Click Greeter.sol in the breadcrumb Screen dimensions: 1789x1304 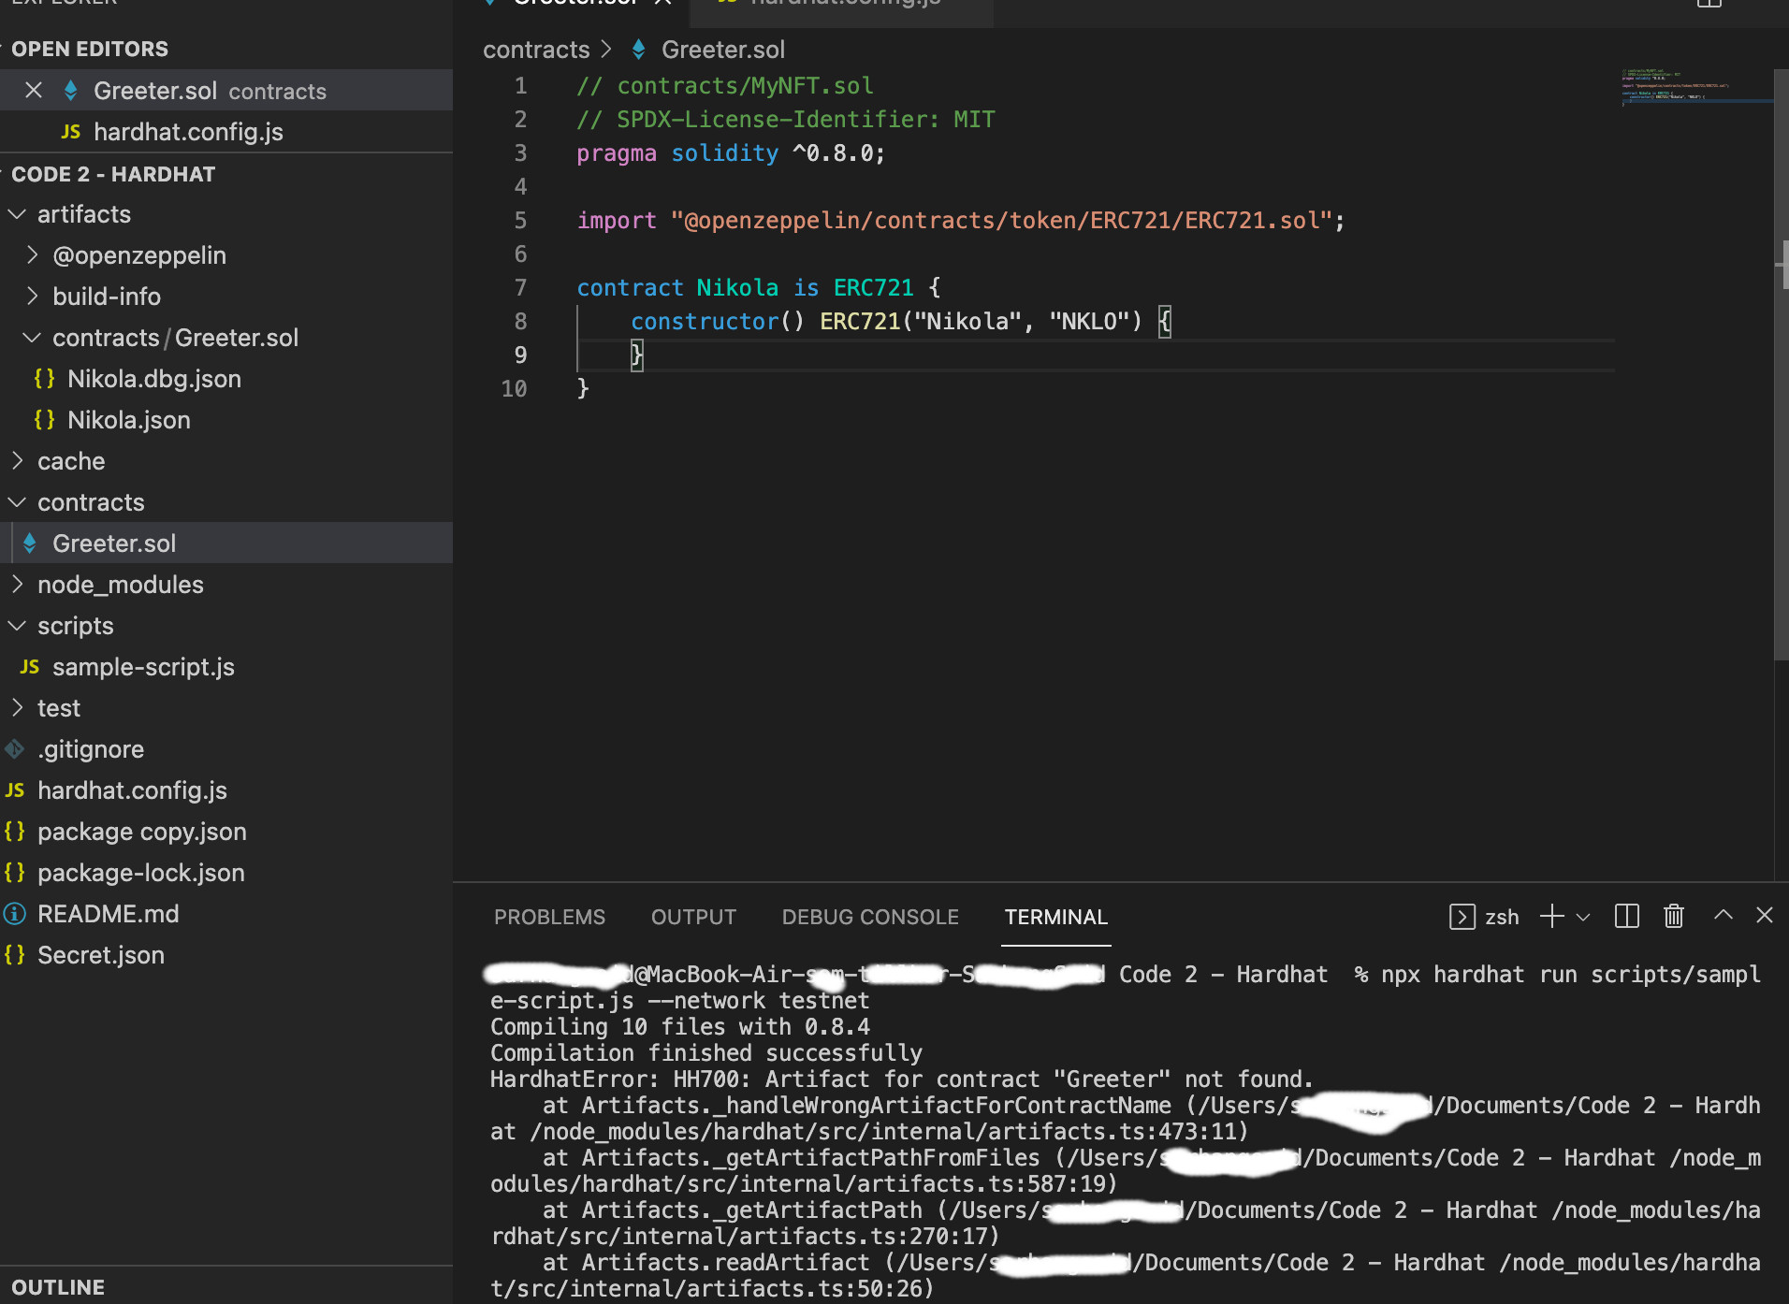723,50
